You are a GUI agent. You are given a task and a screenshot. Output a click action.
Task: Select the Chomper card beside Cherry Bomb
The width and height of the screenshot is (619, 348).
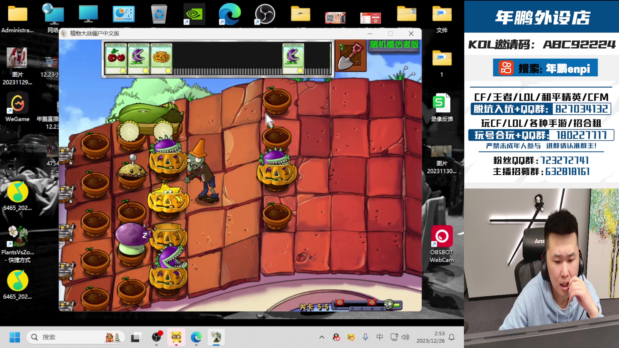pos(139,58)
